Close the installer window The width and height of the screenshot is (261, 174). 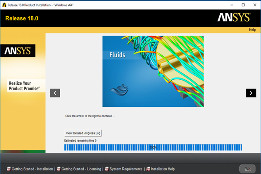click(x=255, y=5)
